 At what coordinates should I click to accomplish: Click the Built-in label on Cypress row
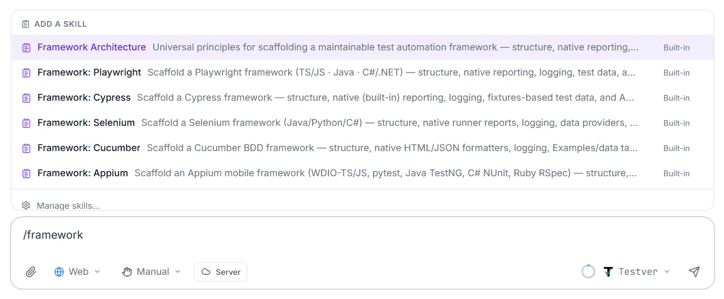676,98
